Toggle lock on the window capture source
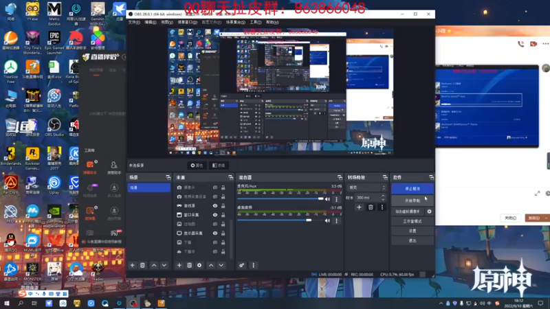Viewport: 550px width, 309px height. (x=223, y=215)
